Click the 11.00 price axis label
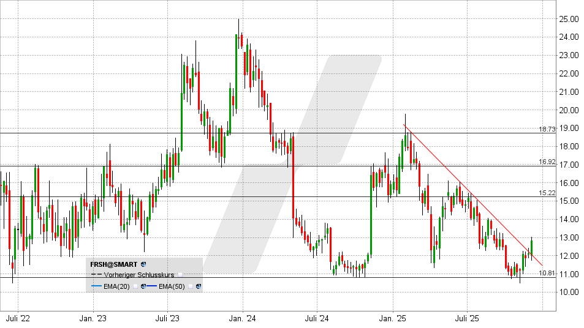The image size is (584, 328). [x=569, y=274]
